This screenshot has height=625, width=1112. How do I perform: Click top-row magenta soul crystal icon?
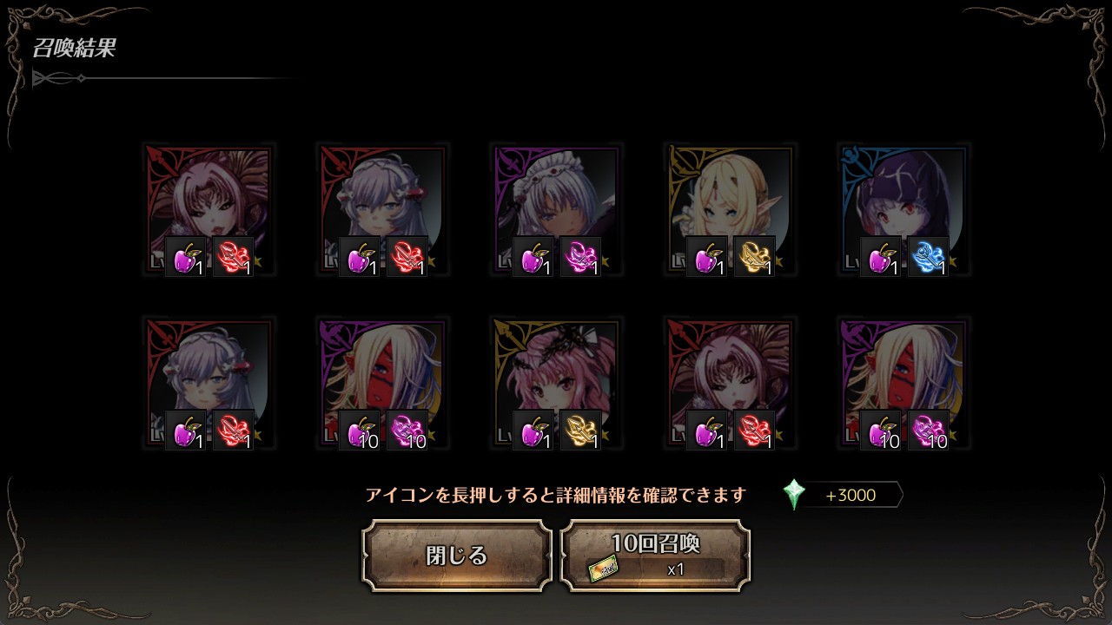(x=580, y=257)
